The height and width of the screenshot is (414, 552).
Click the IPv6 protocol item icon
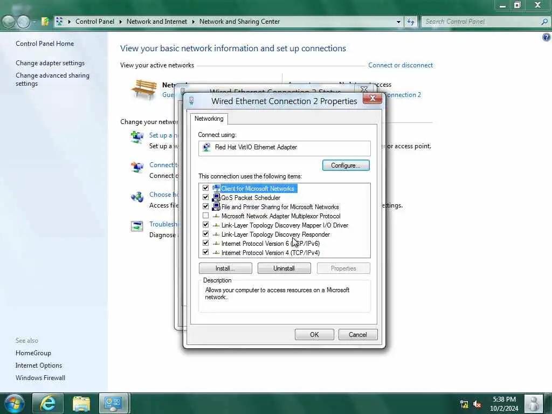(x=216, y=244)
